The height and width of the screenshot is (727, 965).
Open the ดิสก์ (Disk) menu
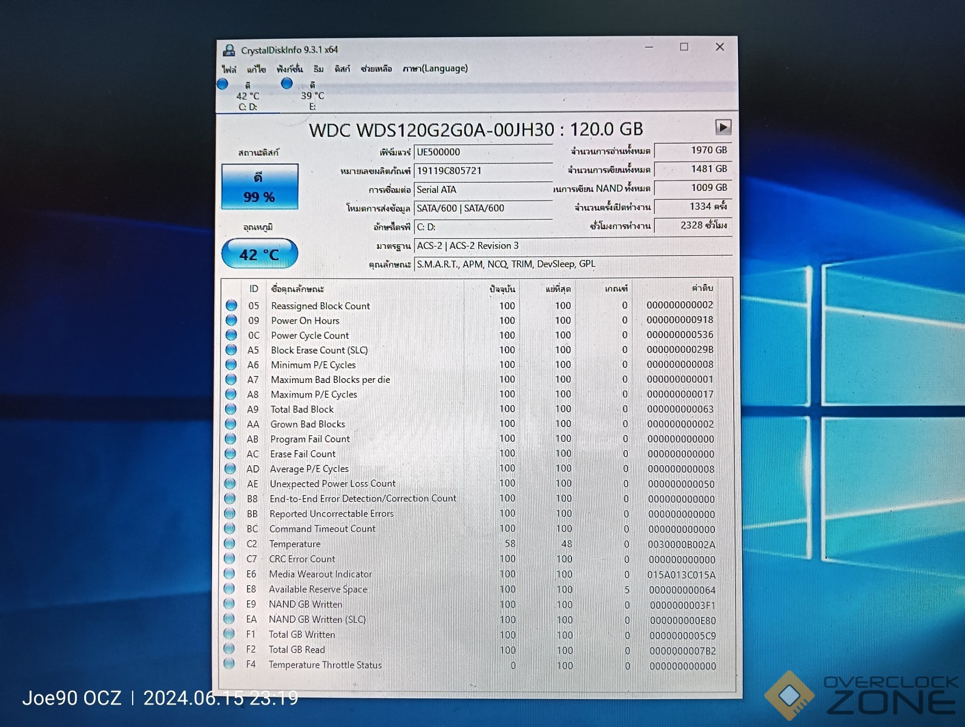[342, 69]
